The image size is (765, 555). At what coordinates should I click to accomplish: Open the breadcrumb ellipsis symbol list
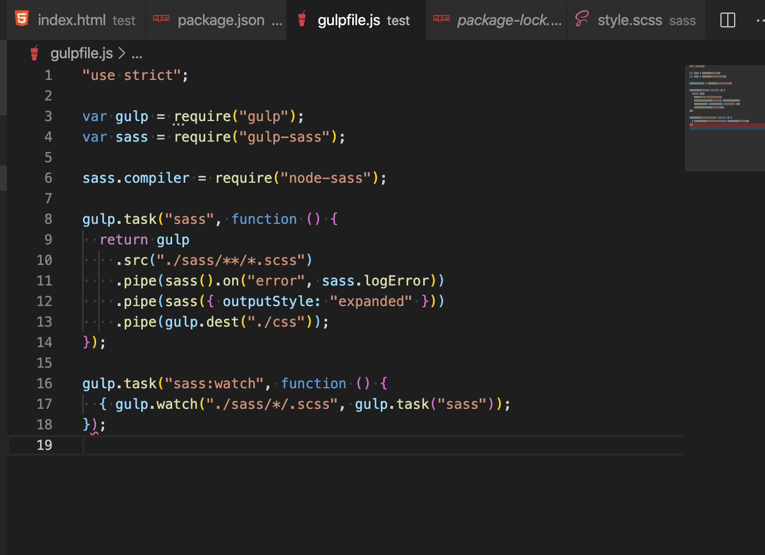(137, 55)
